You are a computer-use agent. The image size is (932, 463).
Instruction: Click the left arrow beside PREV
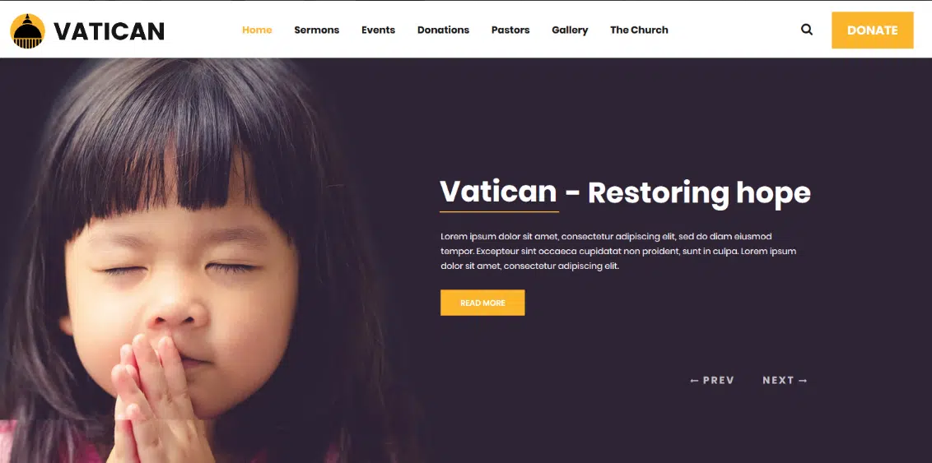(694, 381)
